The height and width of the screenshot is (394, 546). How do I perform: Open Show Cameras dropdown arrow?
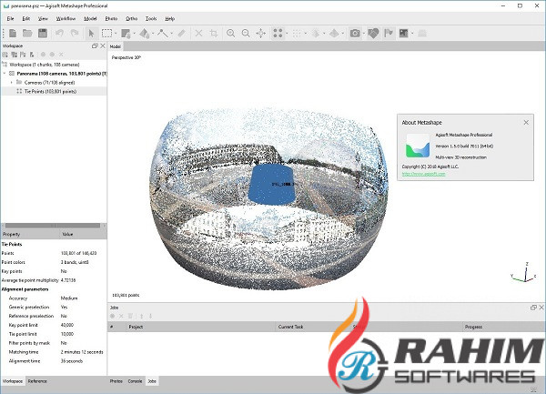coord(364,34)
